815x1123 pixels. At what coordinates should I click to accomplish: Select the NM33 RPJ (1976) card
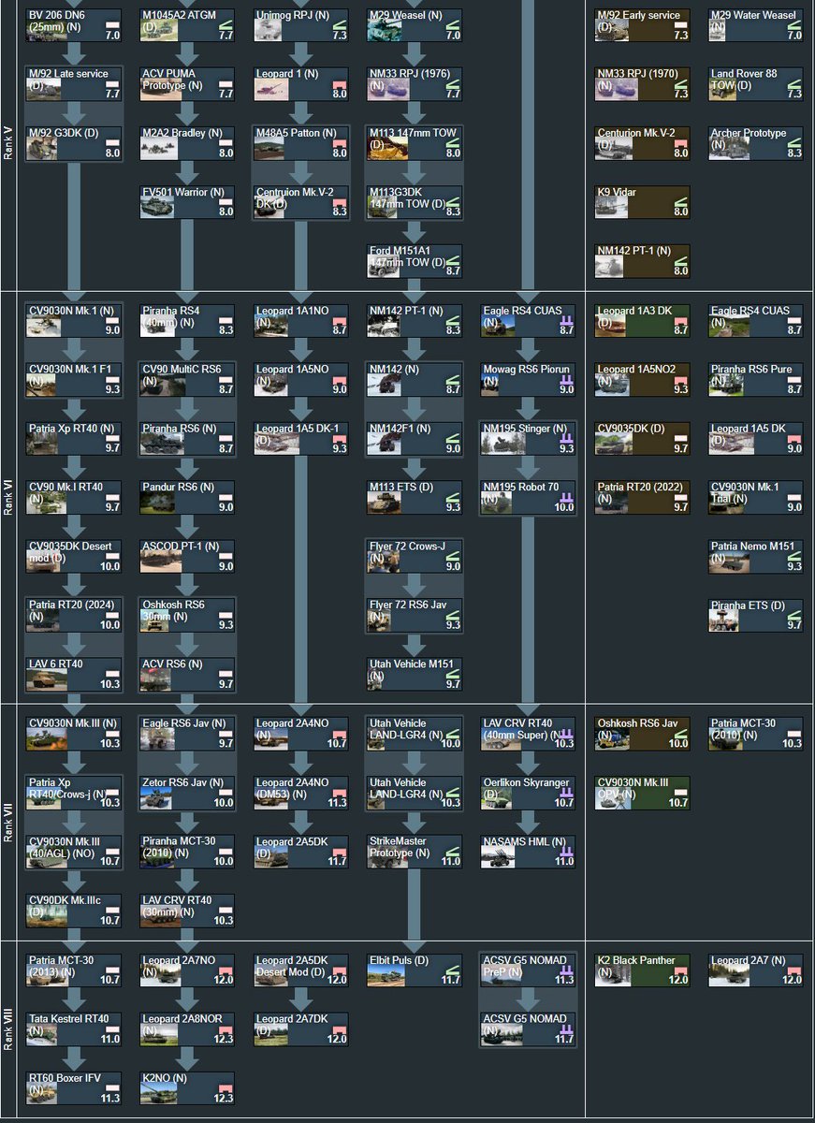pyautogui.click(x=415, y=83)
